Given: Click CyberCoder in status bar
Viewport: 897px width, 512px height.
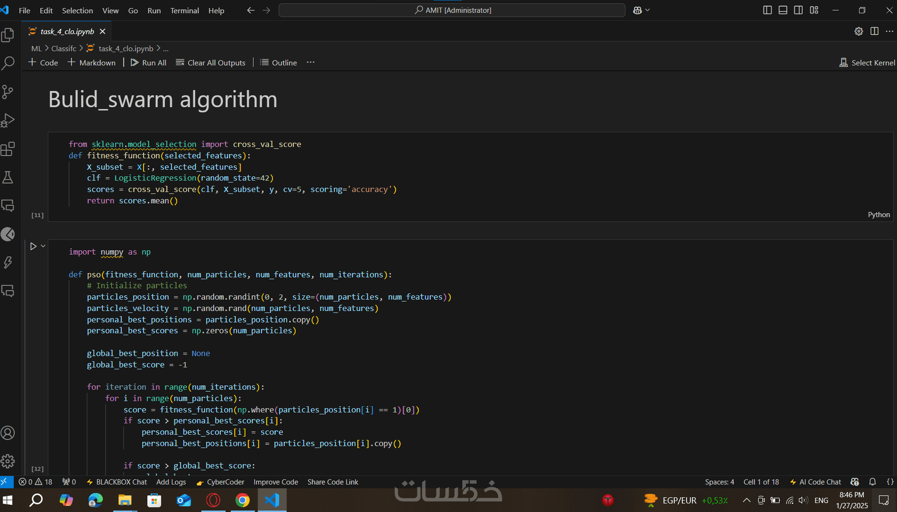Looking at the screenshot, I should tap(220, 482).
